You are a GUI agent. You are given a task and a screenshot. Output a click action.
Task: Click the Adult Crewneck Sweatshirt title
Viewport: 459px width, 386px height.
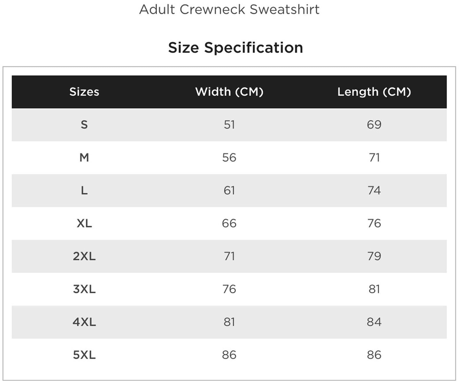(229, 9)
